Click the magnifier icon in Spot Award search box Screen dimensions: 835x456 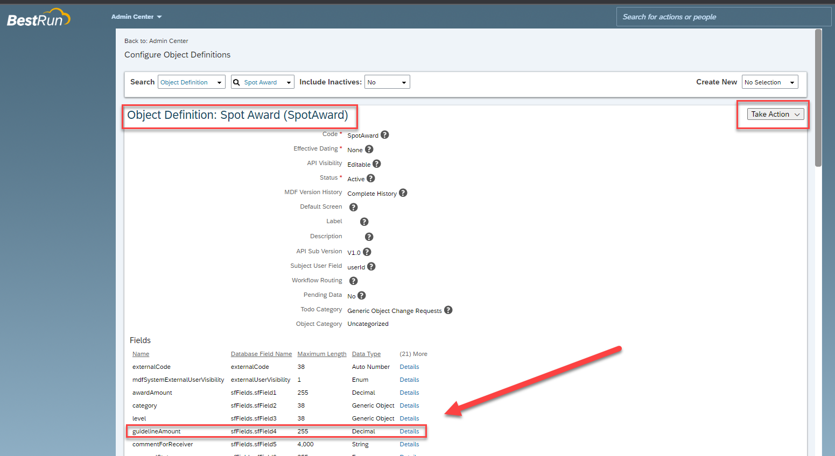coord(236,82)
